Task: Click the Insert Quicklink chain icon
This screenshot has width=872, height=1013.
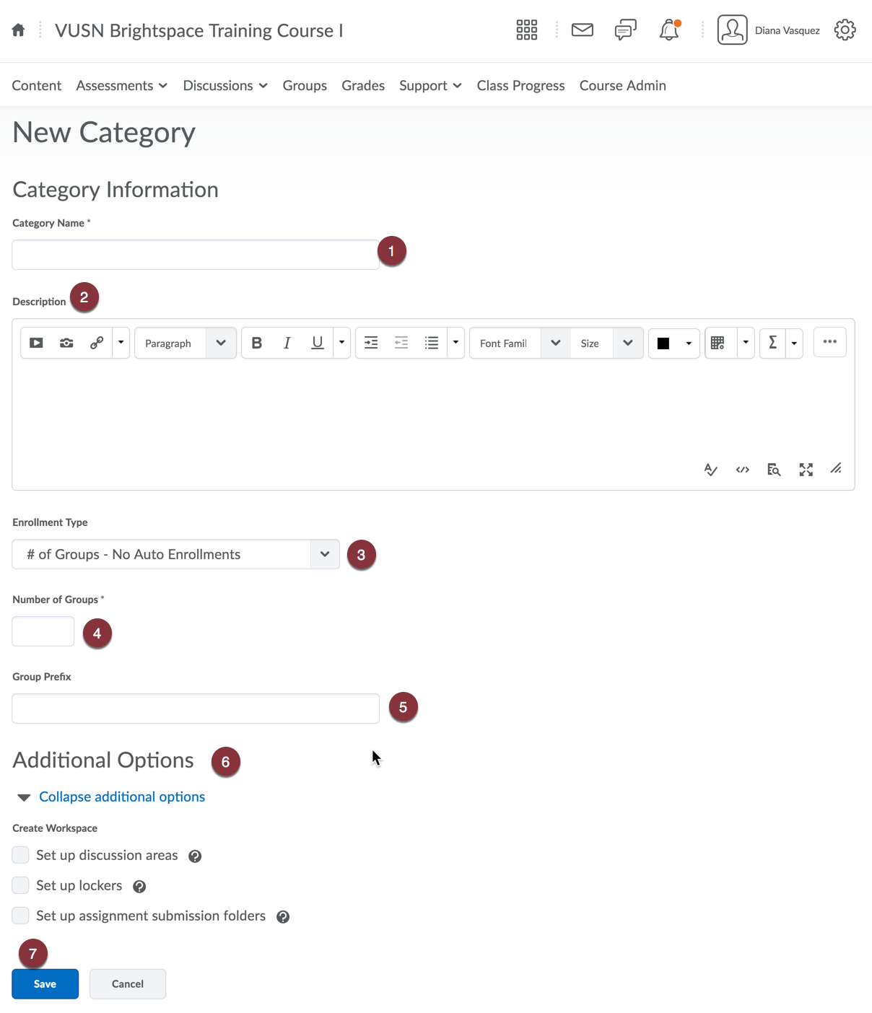Action: point(97,343)
